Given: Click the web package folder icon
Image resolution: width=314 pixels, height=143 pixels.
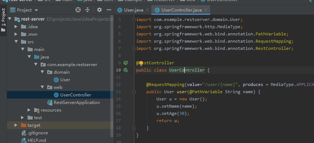Looking at the screenshot, I should point(49,87).
